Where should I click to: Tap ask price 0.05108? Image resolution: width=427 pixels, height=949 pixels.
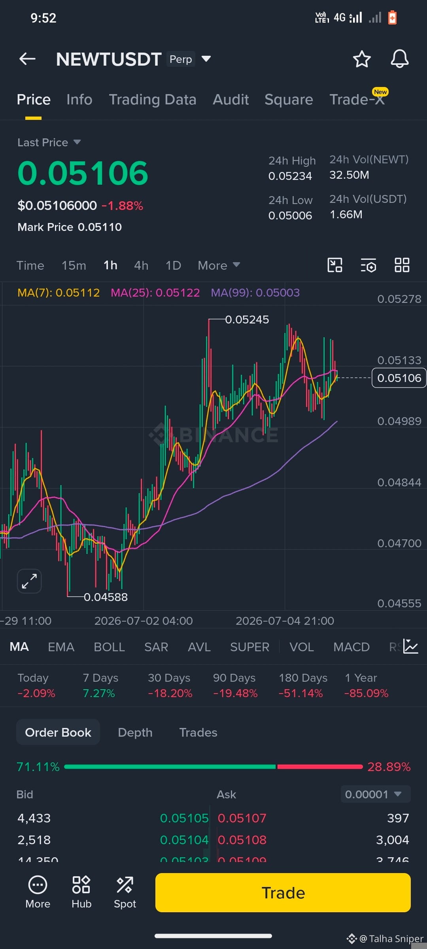pyautogui.click(x=242, y=840)
